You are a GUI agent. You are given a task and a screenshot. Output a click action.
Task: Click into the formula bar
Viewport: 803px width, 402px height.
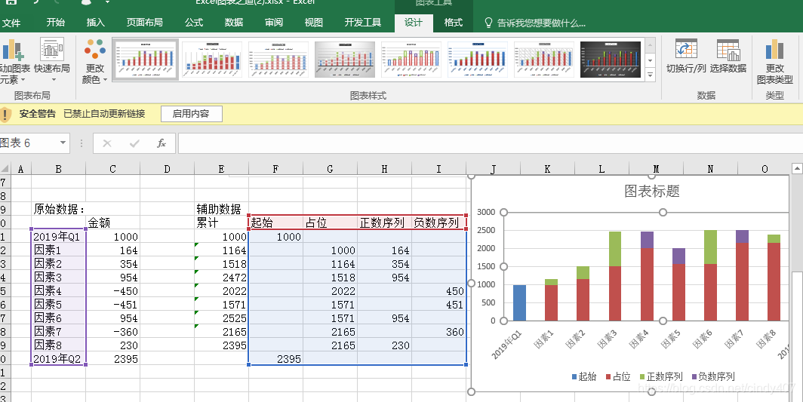pyautogui.click(x=490, y=143)
